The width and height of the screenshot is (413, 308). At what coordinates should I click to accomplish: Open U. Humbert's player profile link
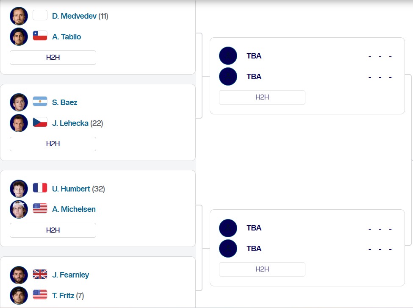(71, 189)
